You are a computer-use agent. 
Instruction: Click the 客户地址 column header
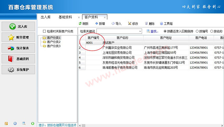pyautogui.click(x=166, y=38)
